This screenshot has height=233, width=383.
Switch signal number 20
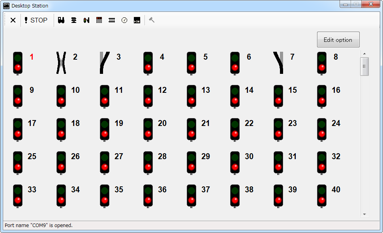(x=148, y=130)
